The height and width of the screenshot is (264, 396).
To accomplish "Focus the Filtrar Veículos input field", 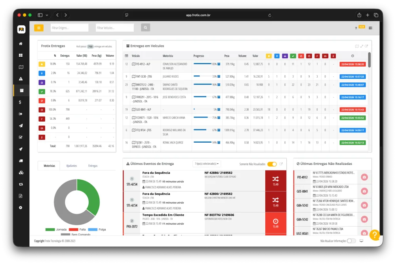I will tap(115, 28).
